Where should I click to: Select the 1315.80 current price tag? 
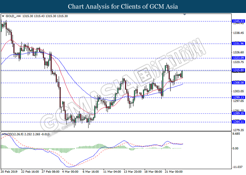238,70
